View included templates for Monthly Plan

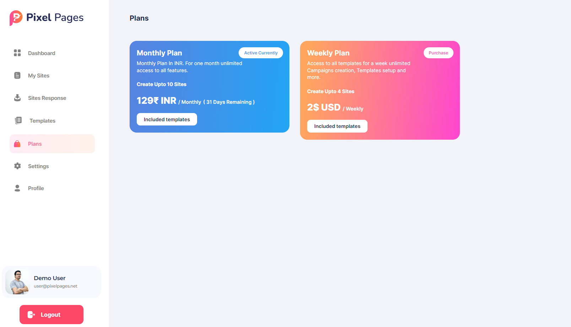click(x=167, y=119)
